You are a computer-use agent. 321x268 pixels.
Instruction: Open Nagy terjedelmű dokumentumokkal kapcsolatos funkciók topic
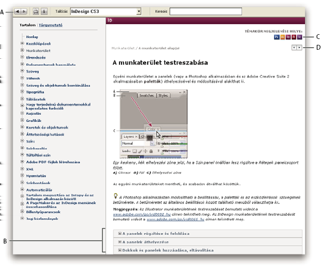tap(58, 106)
